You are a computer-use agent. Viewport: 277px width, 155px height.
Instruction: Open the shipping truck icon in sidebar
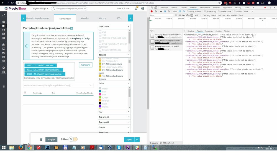[4, 53]
